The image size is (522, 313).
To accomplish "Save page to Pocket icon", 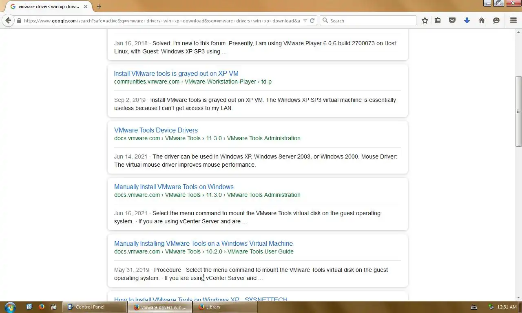I will pos(452,20).
